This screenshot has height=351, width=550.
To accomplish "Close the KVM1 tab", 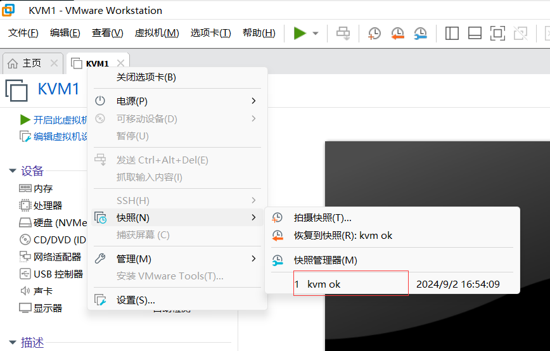I will pyautogui.click(x=120, y=63).
